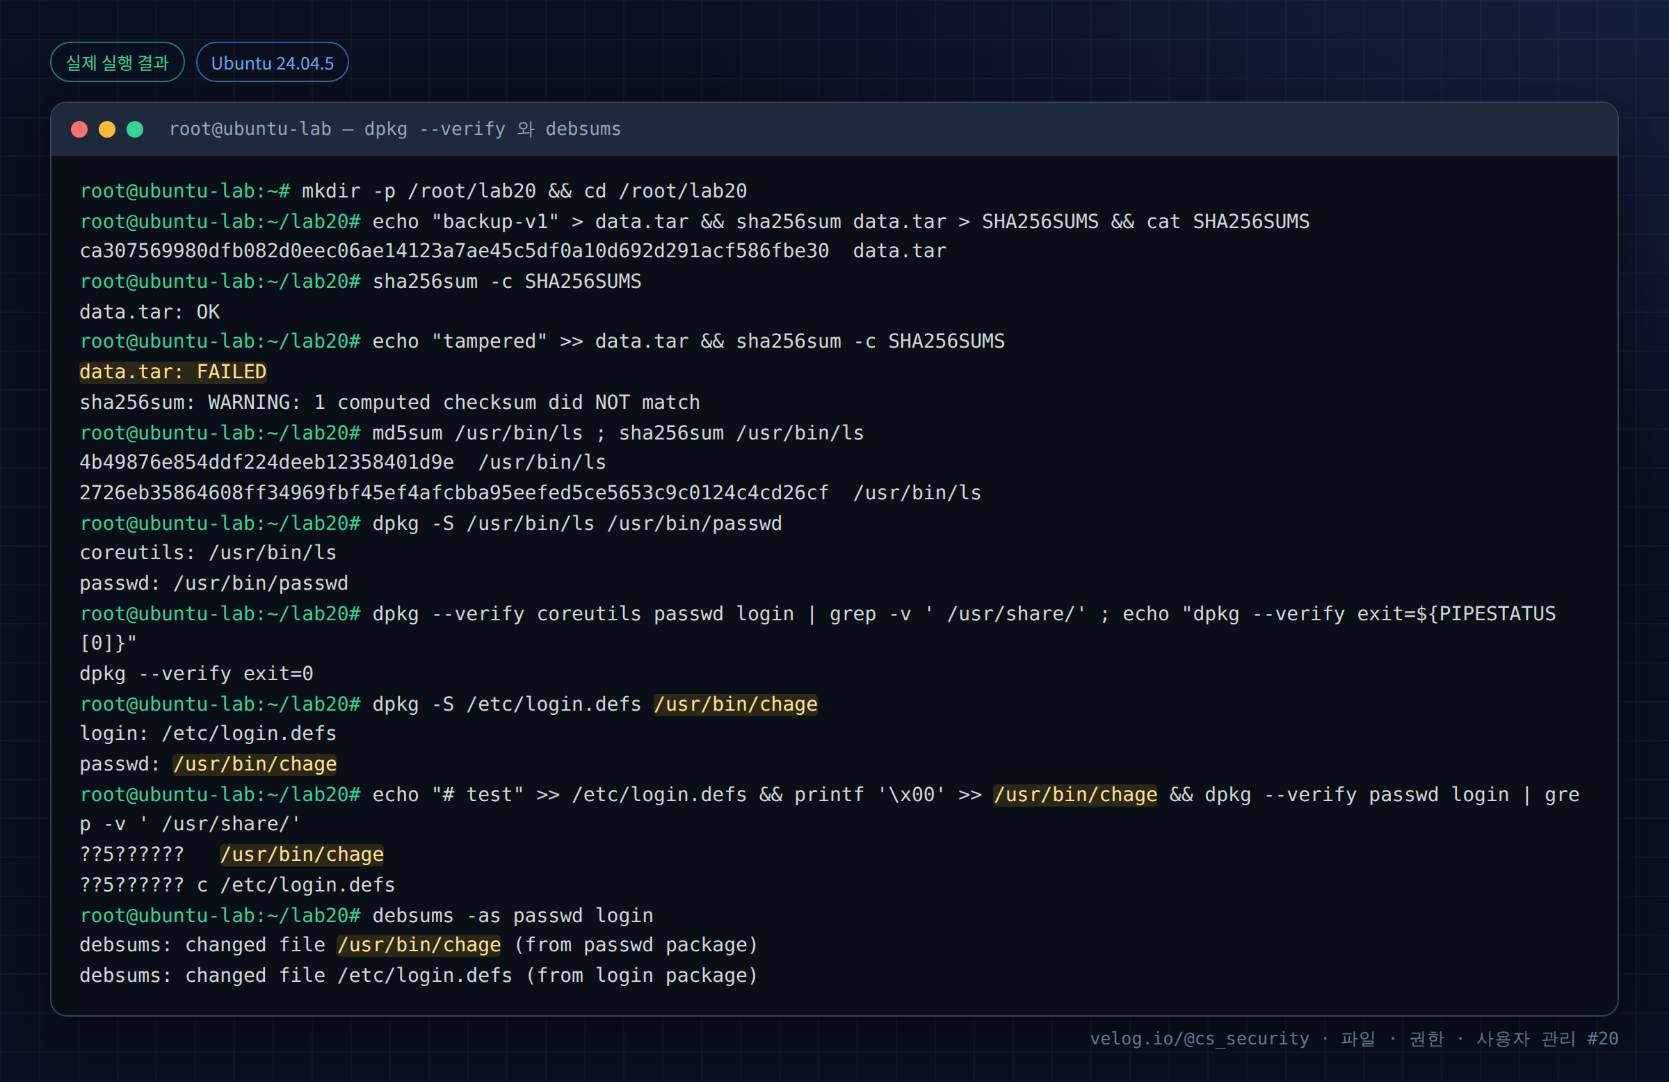The width and height of the screenshot is (1669, 1082).
Task: Click the md5 hash line starting '4b49876e854d'
Action: 343,463
